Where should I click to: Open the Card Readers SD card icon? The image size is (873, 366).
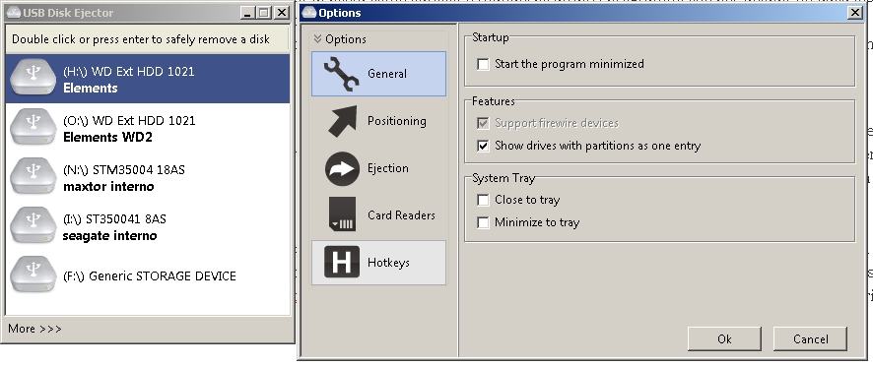[342, 214]
